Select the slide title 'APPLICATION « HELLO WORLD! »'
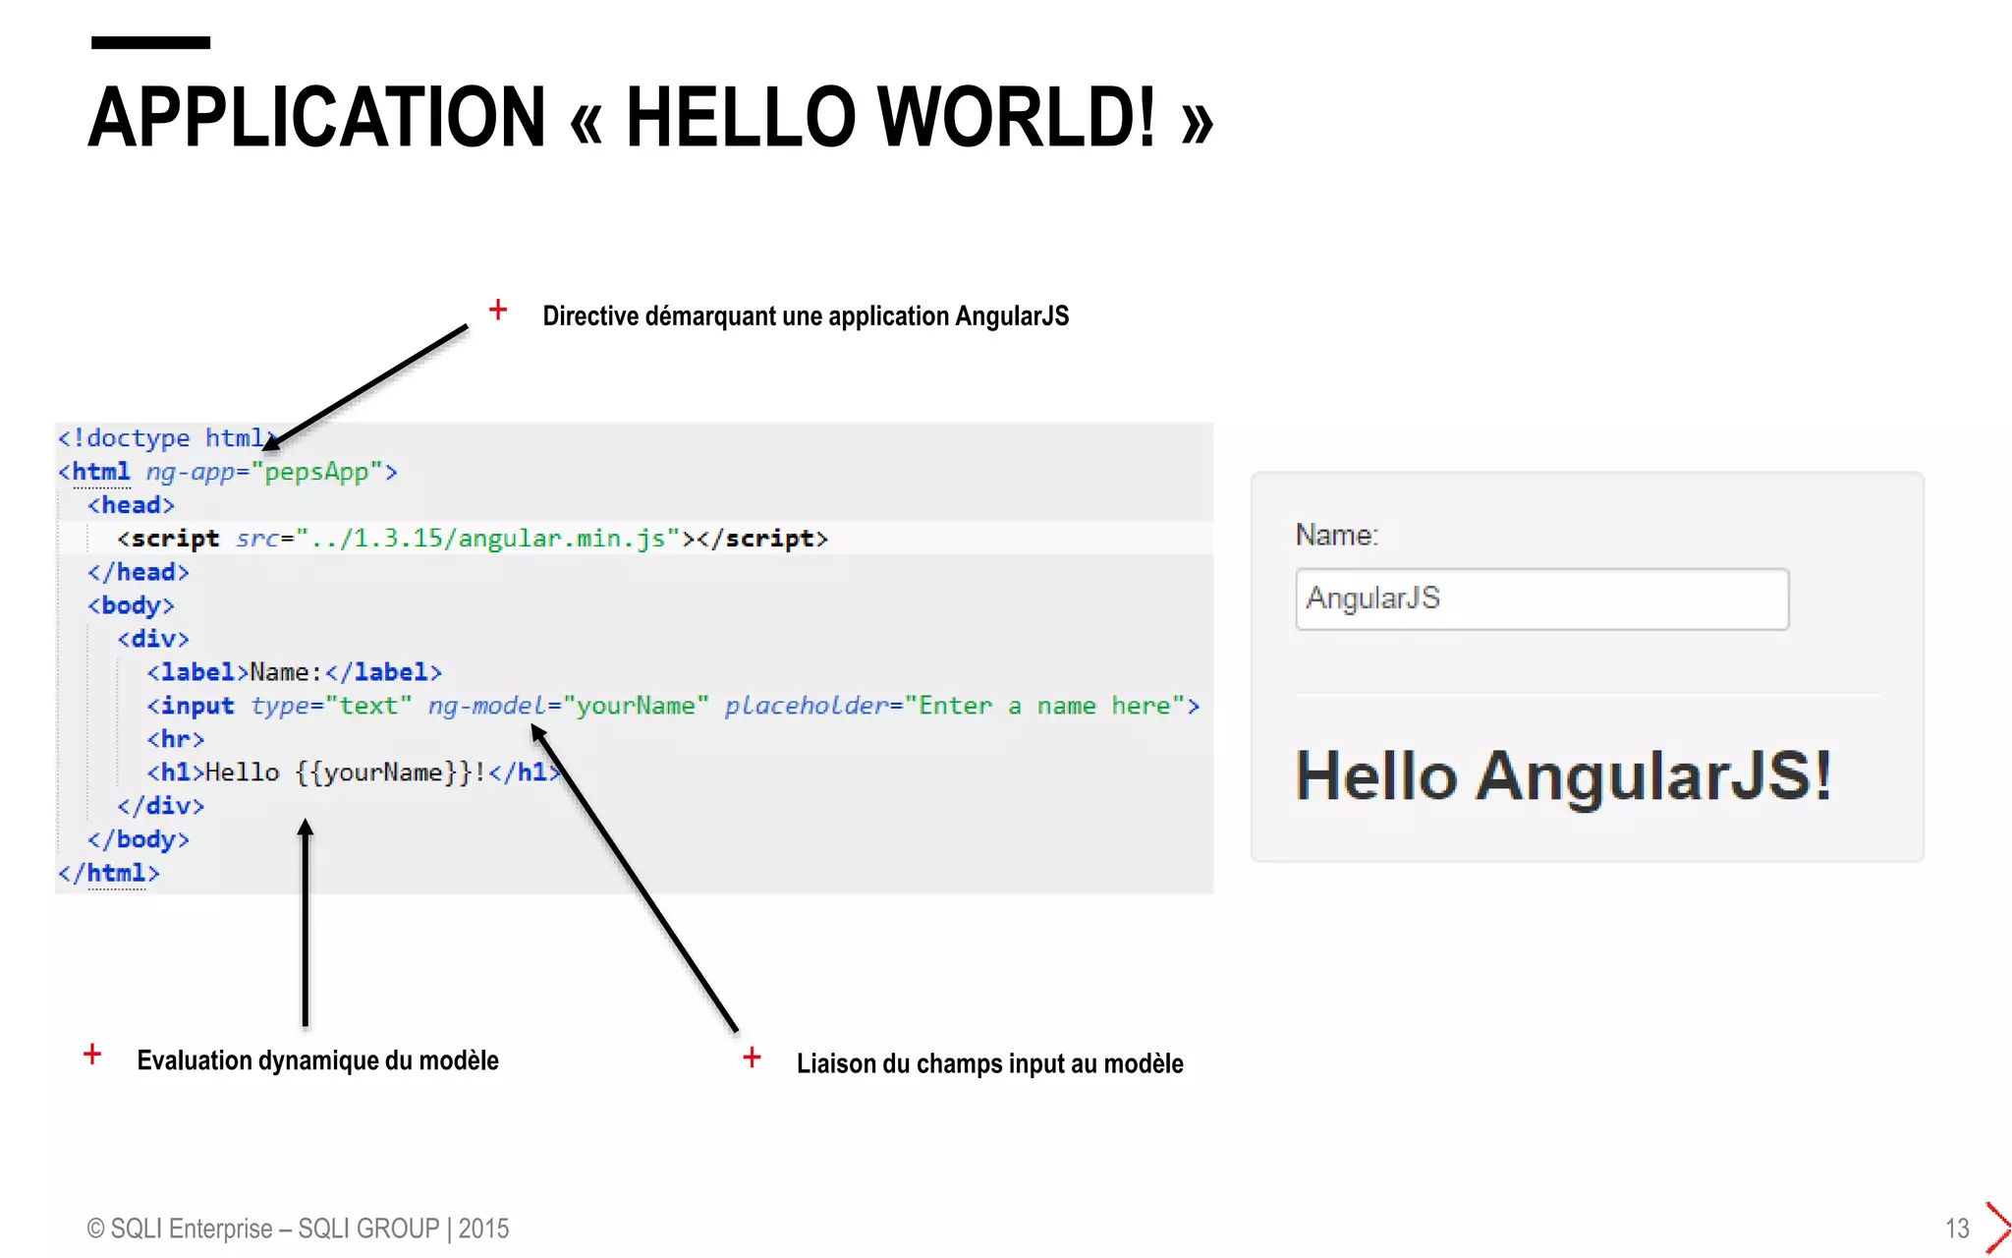 651,117
